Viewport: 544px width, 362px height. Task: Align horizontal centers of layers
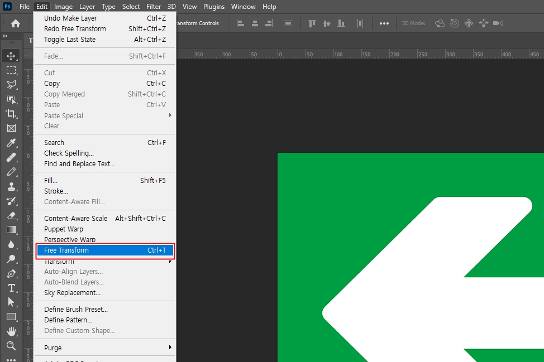pyautogui.click(x=255, y=23)
